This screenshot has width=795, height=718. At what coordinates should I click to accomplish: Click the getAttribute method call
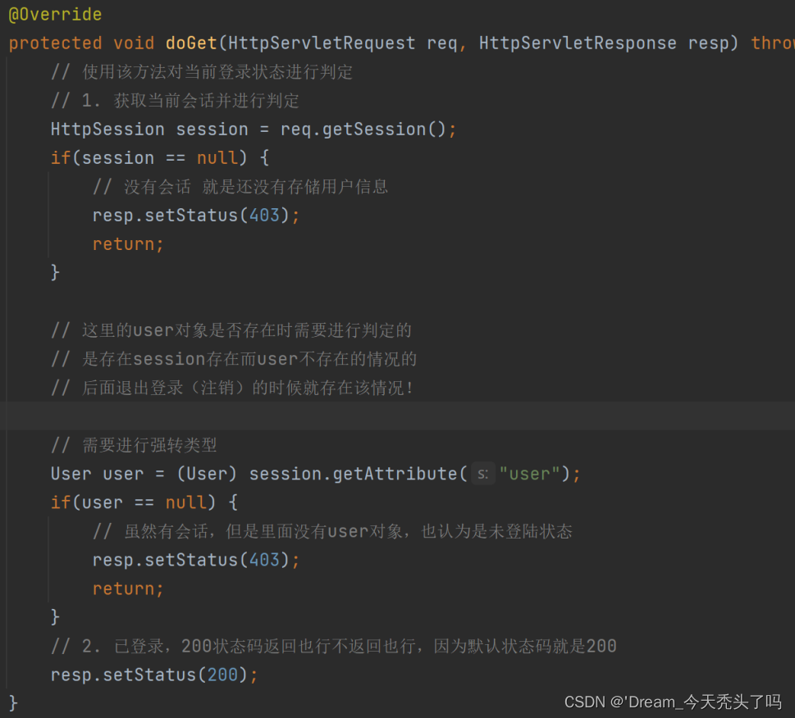(400, 474)
